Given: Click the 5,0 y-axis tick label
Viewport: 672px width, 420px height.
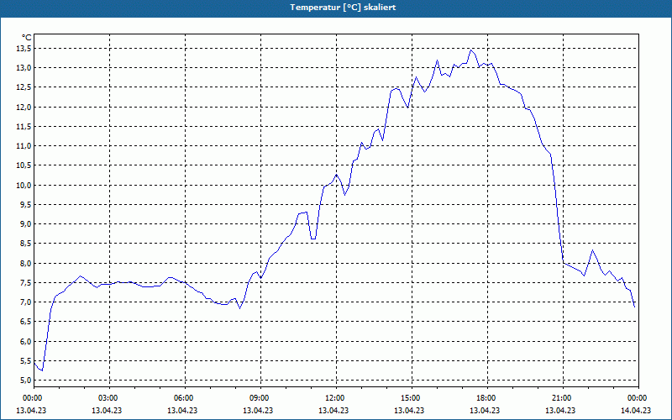Looking at the screenshot, I should (26, 381).
